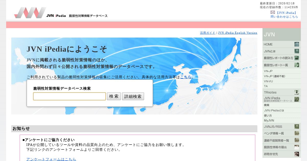Viewport: 307px width, 161px height.
Task: Follow the こちら link after 活用方法等は
Action: (186, 77)
